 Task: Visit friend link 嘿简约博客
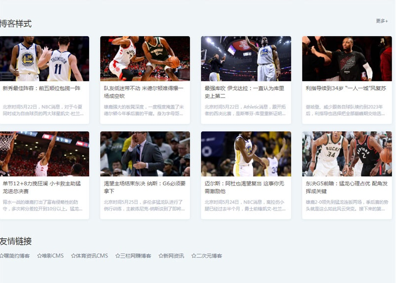pos(15,256)
